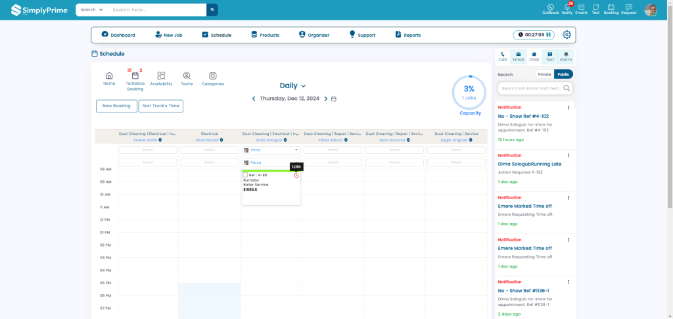673x319 pixels.
Task: Open first Select dropdown under Allan Nuttall
Action: tap(210, 150)
